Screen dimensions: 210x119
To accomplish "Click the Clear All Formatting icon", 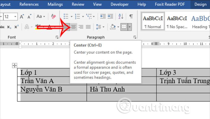I will tap(54, 16).
